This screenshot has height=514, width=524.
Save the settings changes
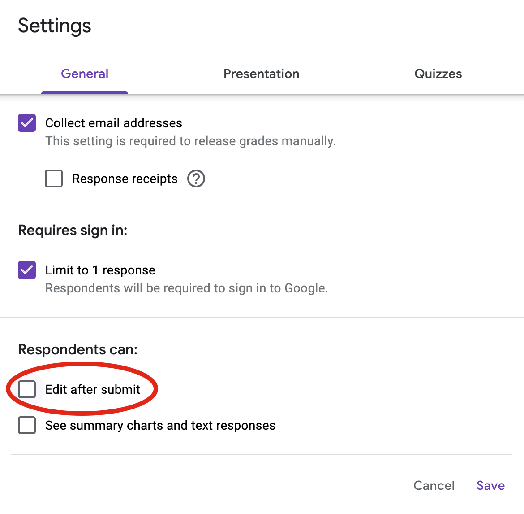coord(490,485)
